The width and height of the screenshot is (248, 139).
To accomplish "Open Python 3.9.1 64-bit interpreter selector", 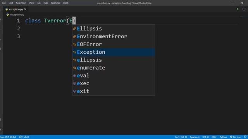I will tap(8, 137).
